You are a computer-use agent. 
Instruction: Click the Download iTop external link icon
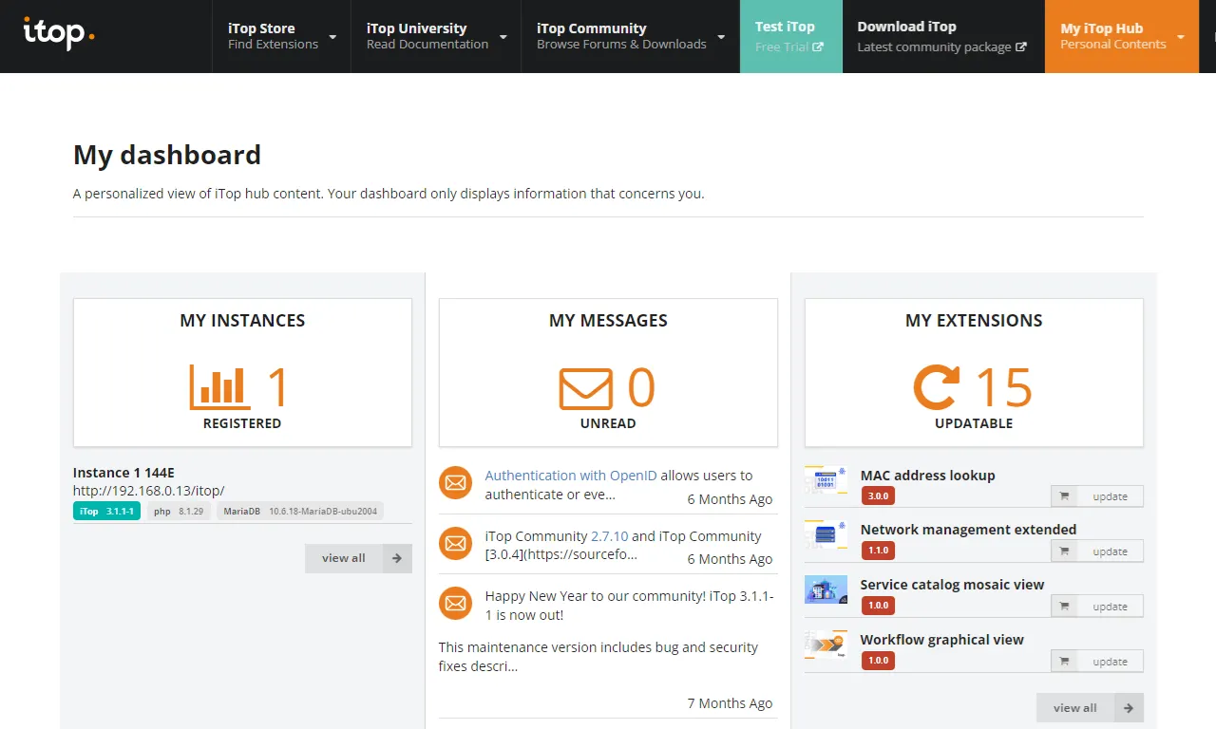point(1021,47)
